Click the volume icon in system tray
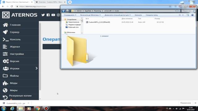 (x=177, y=109)
